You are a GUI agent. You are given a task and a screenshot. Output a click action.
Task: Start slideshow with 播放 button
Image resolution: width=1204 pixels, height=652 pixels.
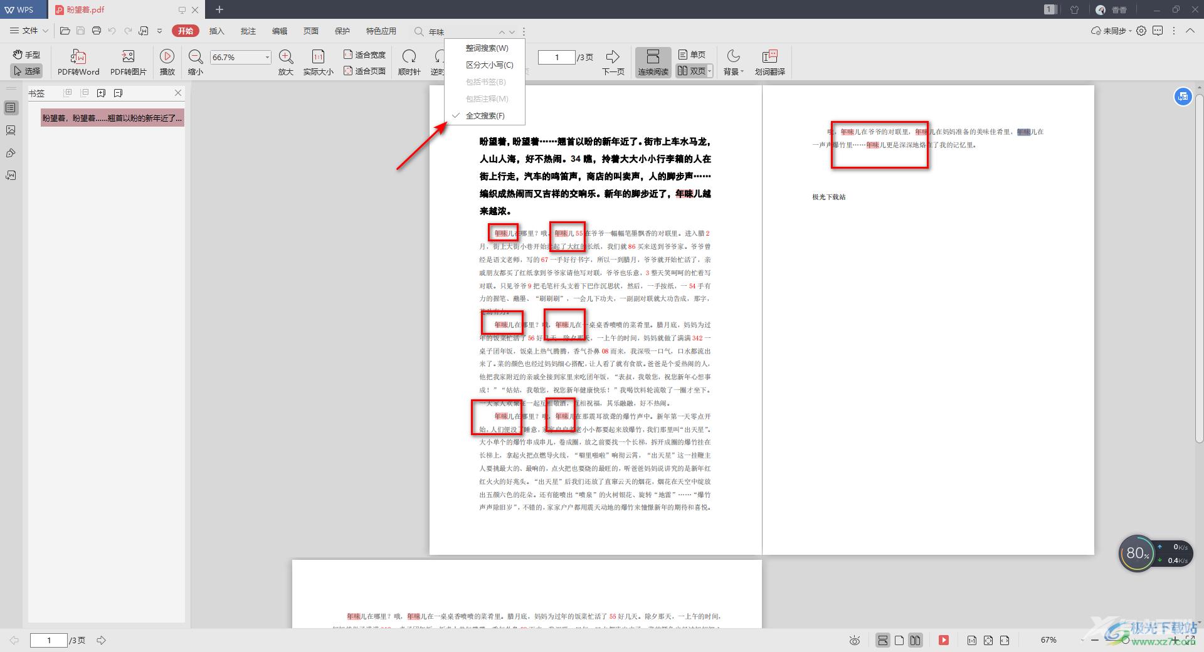[x=167, y=62]
